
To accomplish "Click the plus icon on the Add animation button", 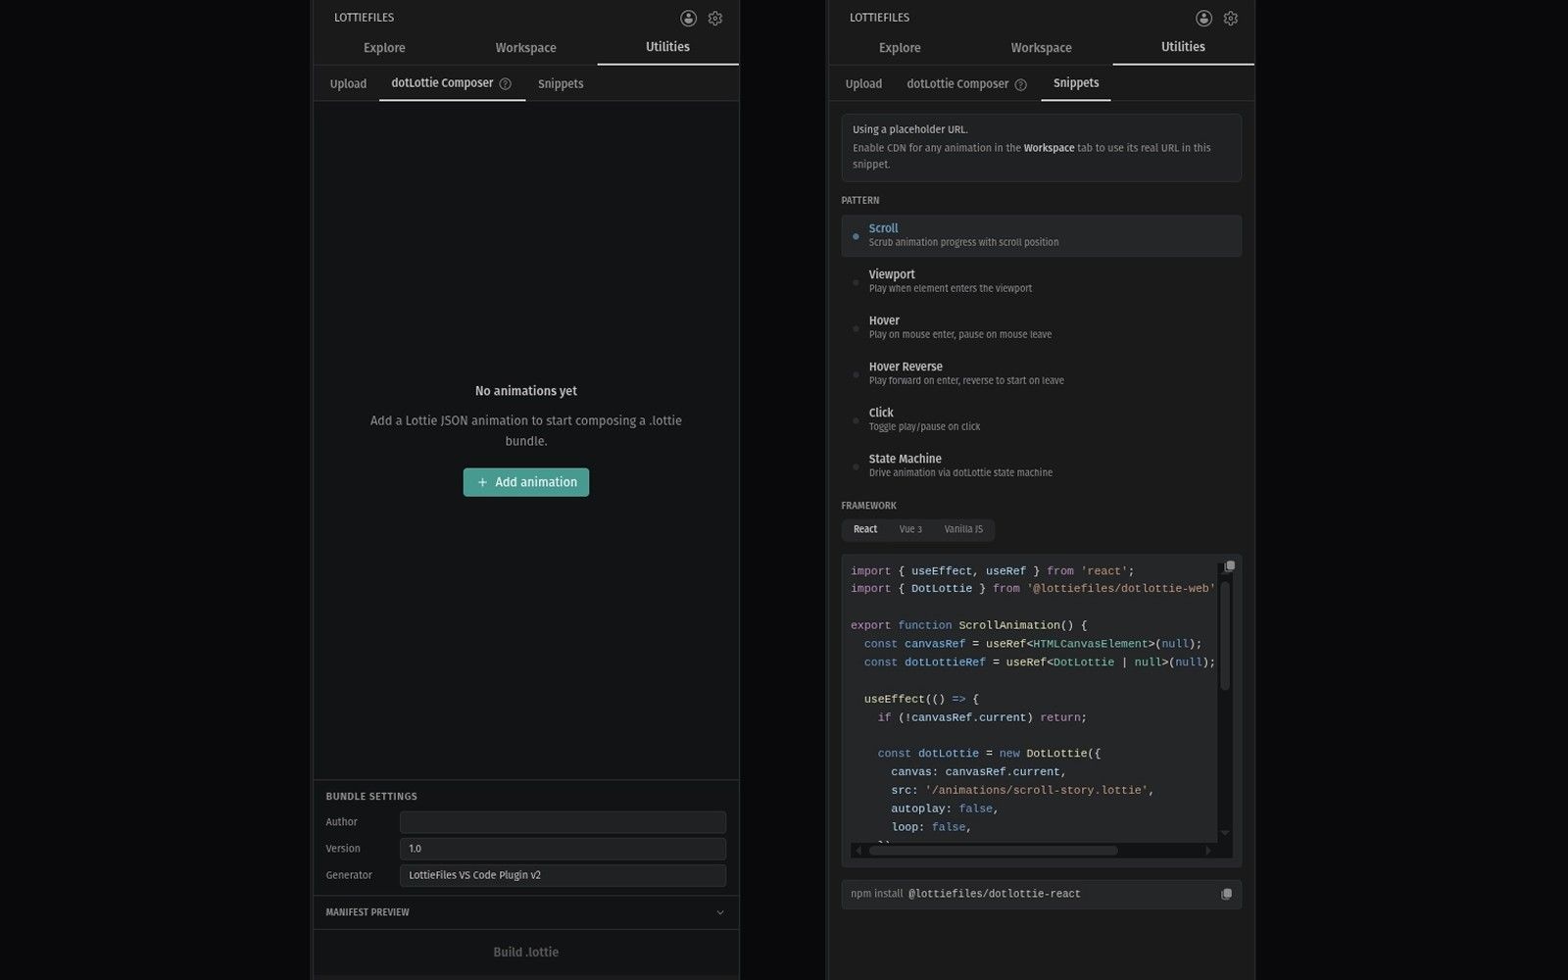I will 482,482.
